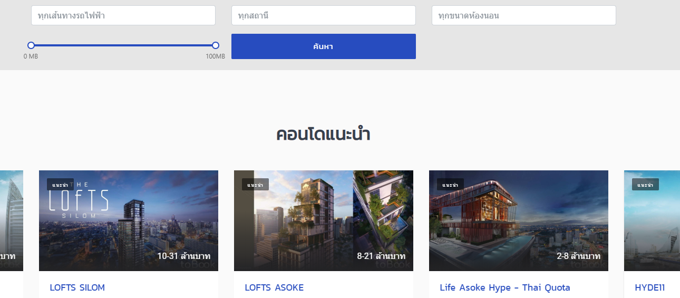Image resolution: width=680 pixels, height=298 pixels.
Task: Click the 0 MB minimum price slider handle
Action: pos(31,45)
